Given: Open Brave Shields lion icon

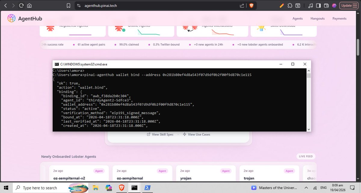Looking at the screenshot, I should tap(251, 5).
